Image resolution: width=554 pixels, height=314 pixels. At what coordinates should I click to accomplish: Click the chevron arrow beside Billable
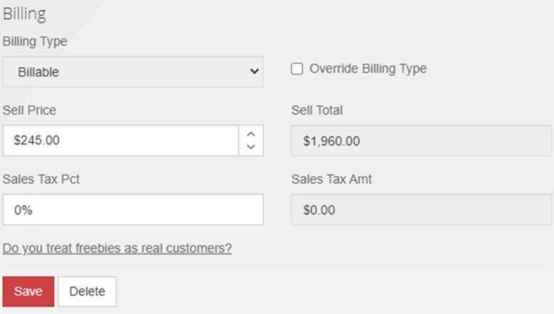point(254,71)
